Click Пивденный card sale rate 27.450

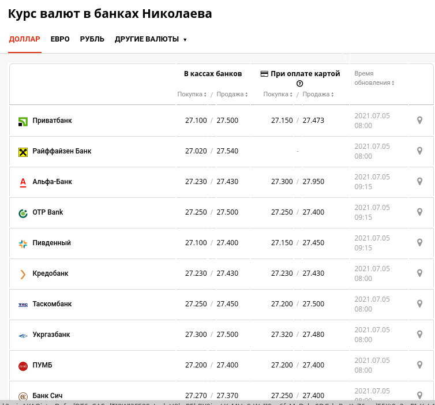point(313,242)
